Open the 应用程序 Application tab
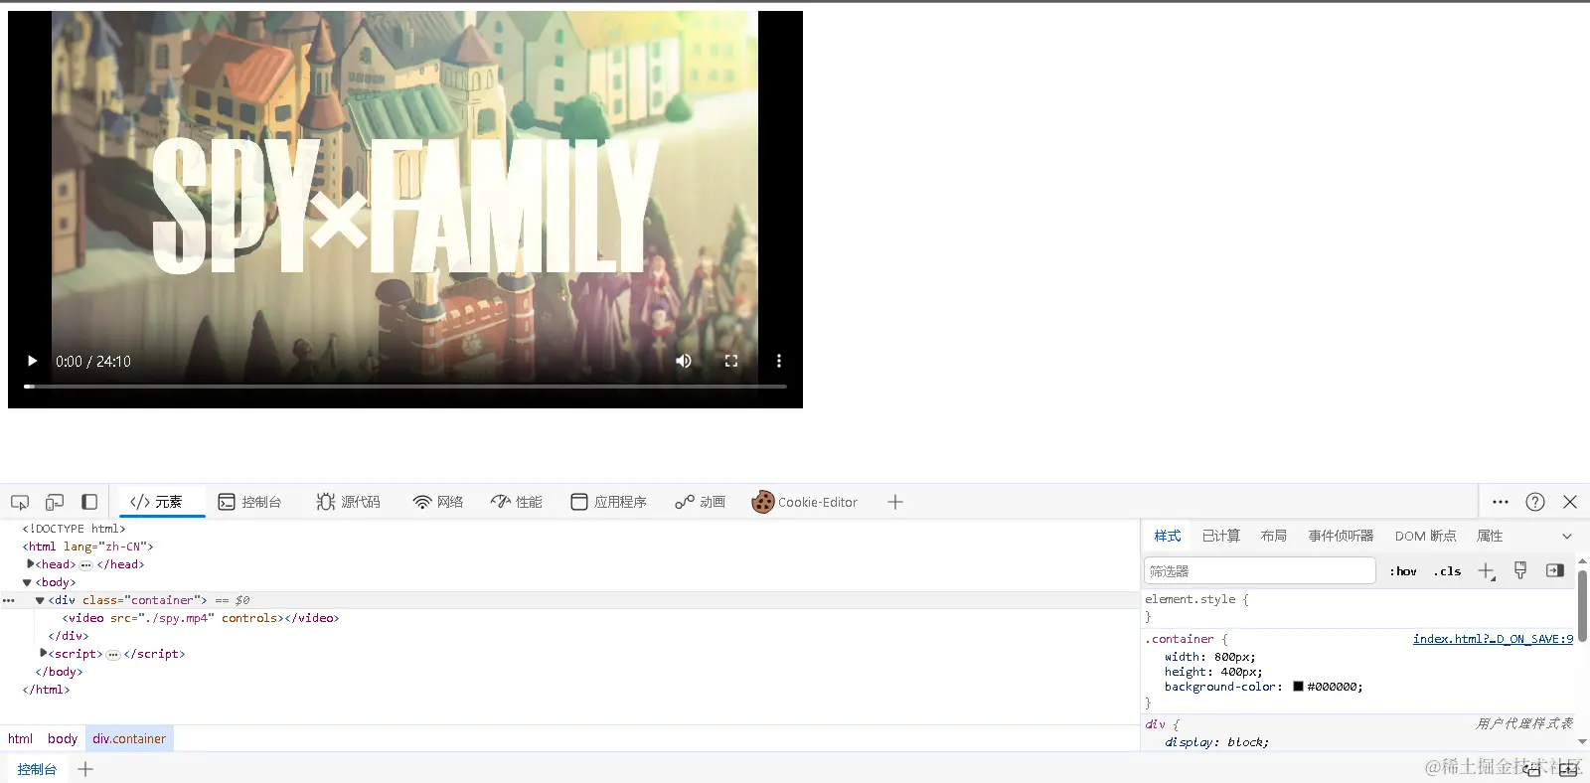The width and height of the screenshot is (1590, 783). 609,502
